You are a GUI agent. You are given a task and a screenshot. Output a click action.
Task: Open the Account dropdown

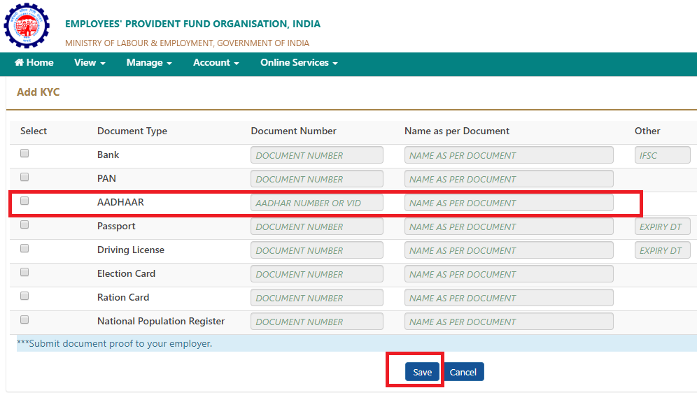pyautogui.click(x=216, y=63)
